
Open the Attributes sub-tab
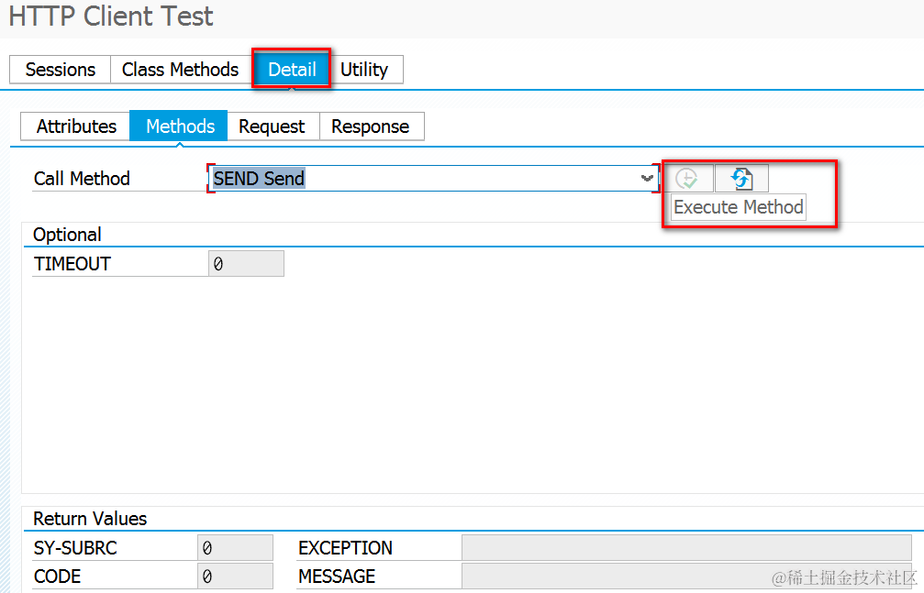pos(76,126)
